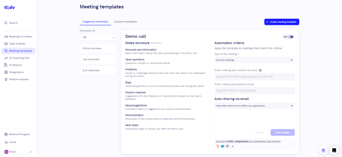Open Discover 5,000+ integrations link

pyautogui.click(x=248, y=141)
